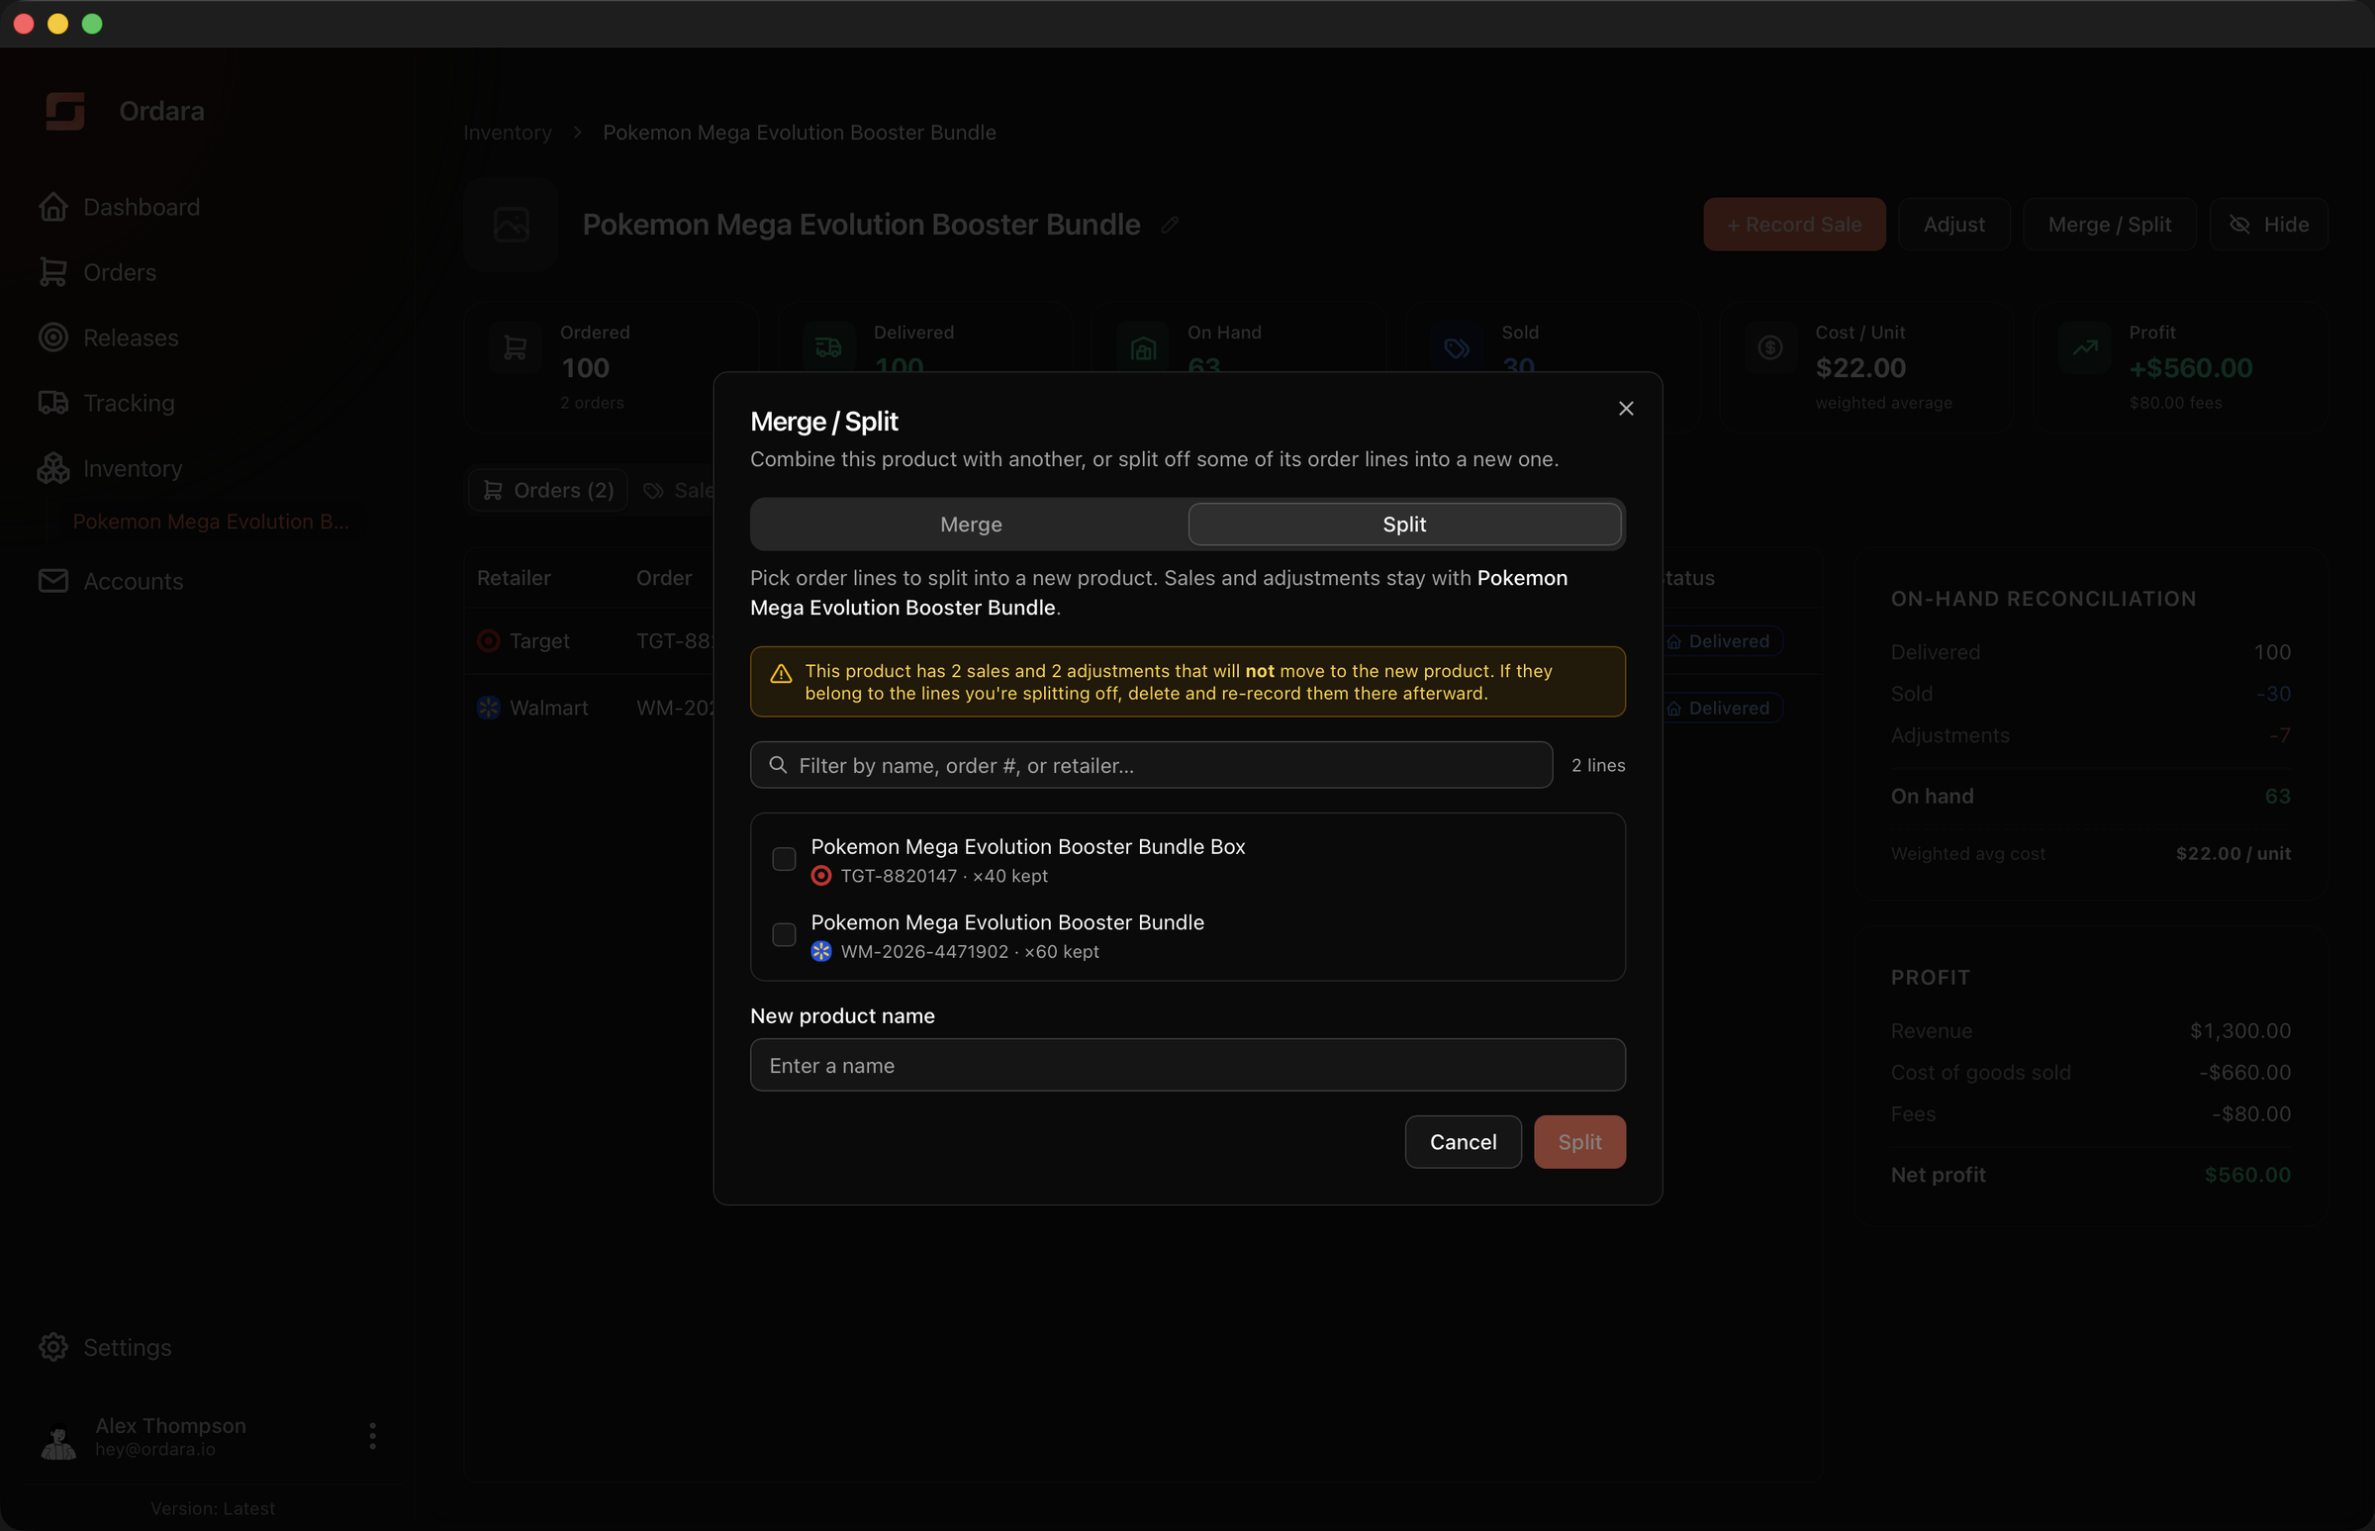Click the pencil edit icon beside product title

point(1170,225)
